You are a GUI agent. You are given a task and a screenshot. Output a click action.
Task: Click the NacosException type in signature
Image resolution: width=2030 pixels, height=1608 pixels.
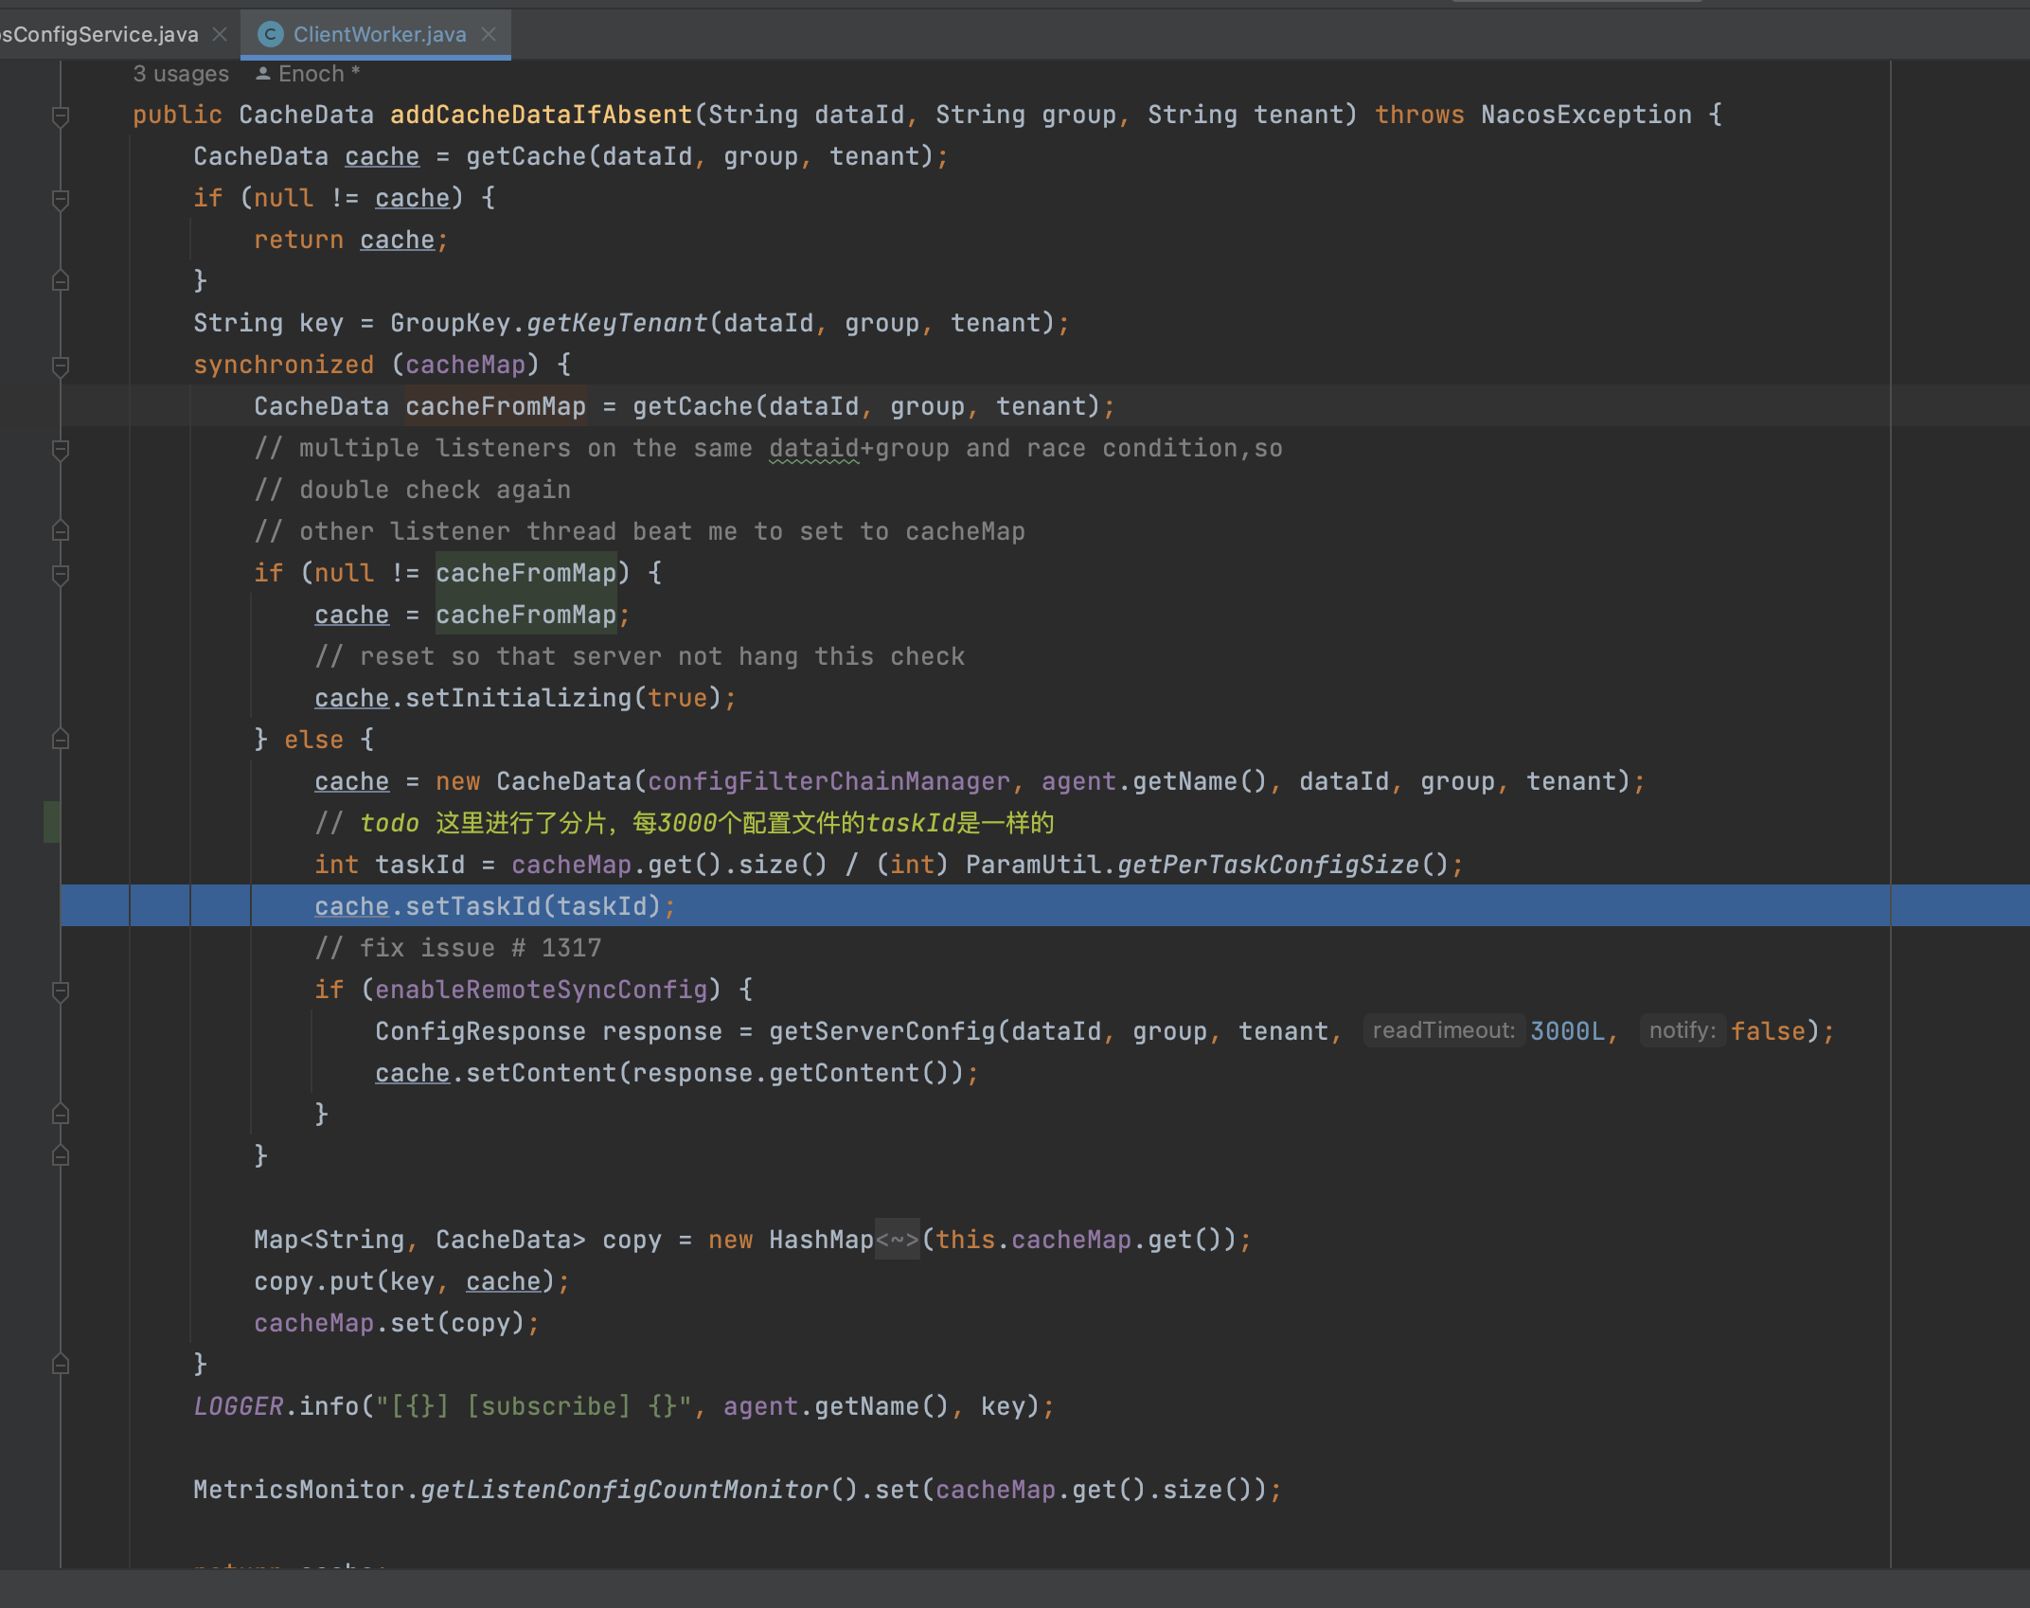[x=1586, y=115]
